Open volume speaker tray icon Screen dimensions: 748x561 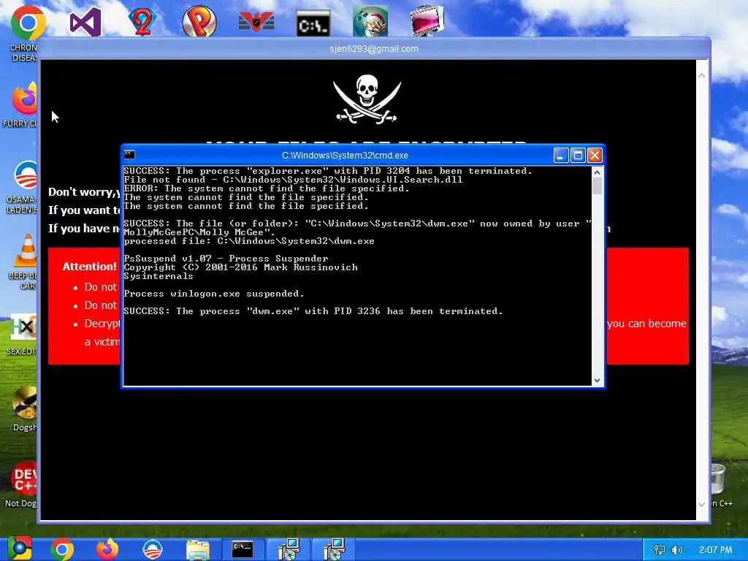676,550
